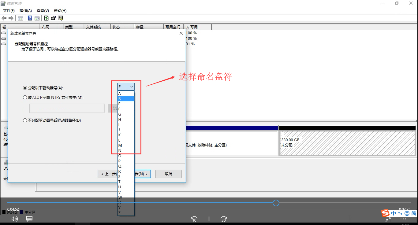Select the 装入以下空白 NTFS 文件夹中 radio button

coord(25,98)
